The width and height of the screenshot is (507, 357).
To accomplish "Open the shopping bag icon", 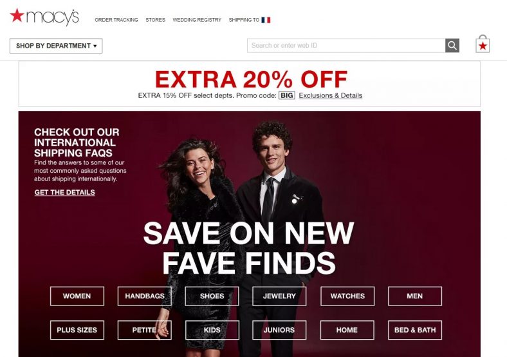I will click(x=483, y=44).
